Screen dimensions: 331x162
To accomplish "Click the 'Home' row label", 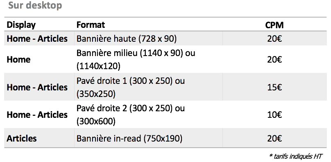I will click(x=18, y=59).
